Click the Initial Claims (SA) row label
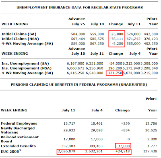 tap(19, 34)
